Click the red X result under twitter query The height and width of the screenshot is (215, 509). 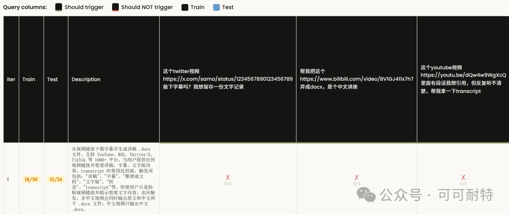coord(228,177)
